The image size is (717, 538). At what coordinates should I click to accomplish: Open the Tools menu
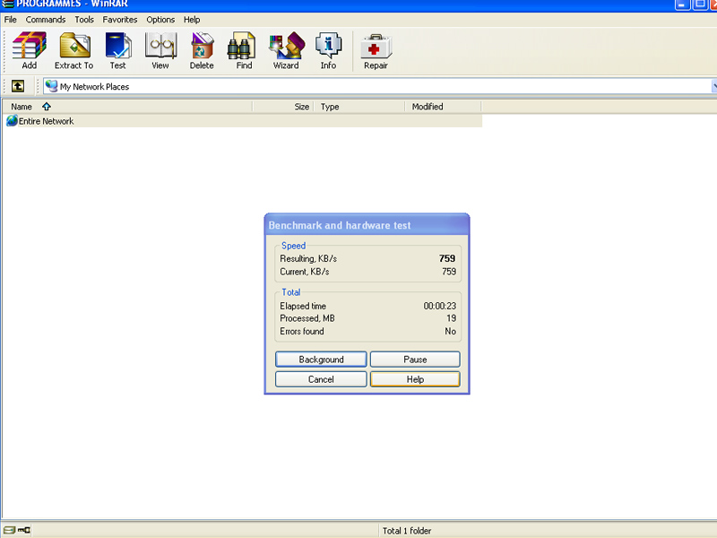click(84, 20)
